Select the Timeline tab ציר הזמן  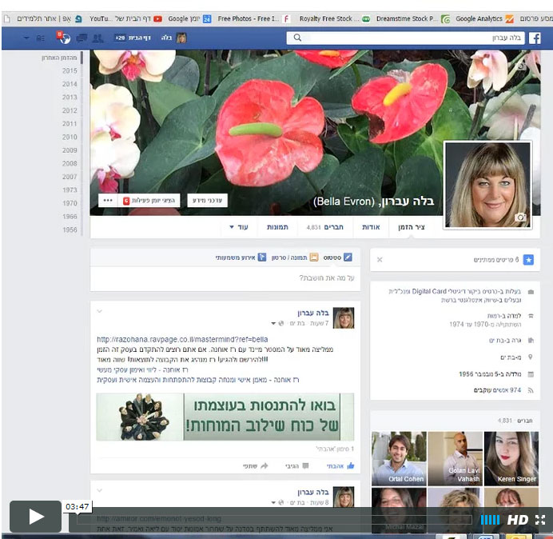point(412,227)
